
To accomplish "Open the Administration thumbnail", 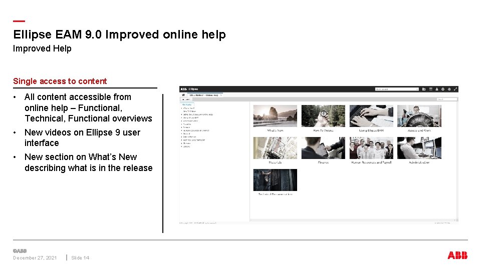I will pyautogui.click(x=419, y=148).
